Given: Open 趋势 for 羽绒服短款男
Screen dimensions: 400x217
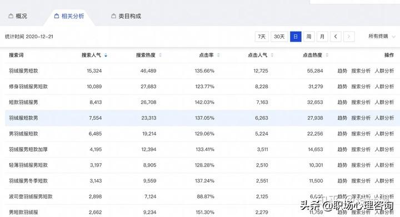Looking at the screenshot, I should (x=342, y=118).
